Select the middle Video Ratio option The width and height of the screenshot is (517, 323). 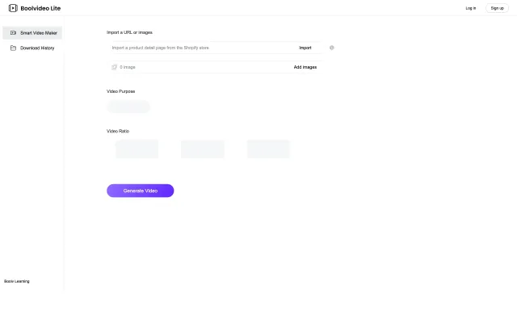202,149
